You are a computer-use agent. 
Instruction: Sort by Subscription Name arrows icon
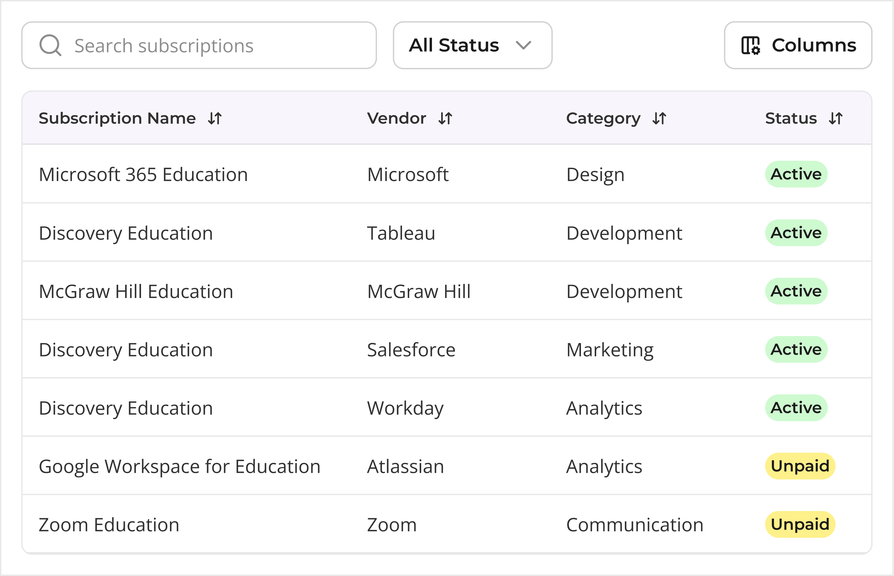[215, 118]
